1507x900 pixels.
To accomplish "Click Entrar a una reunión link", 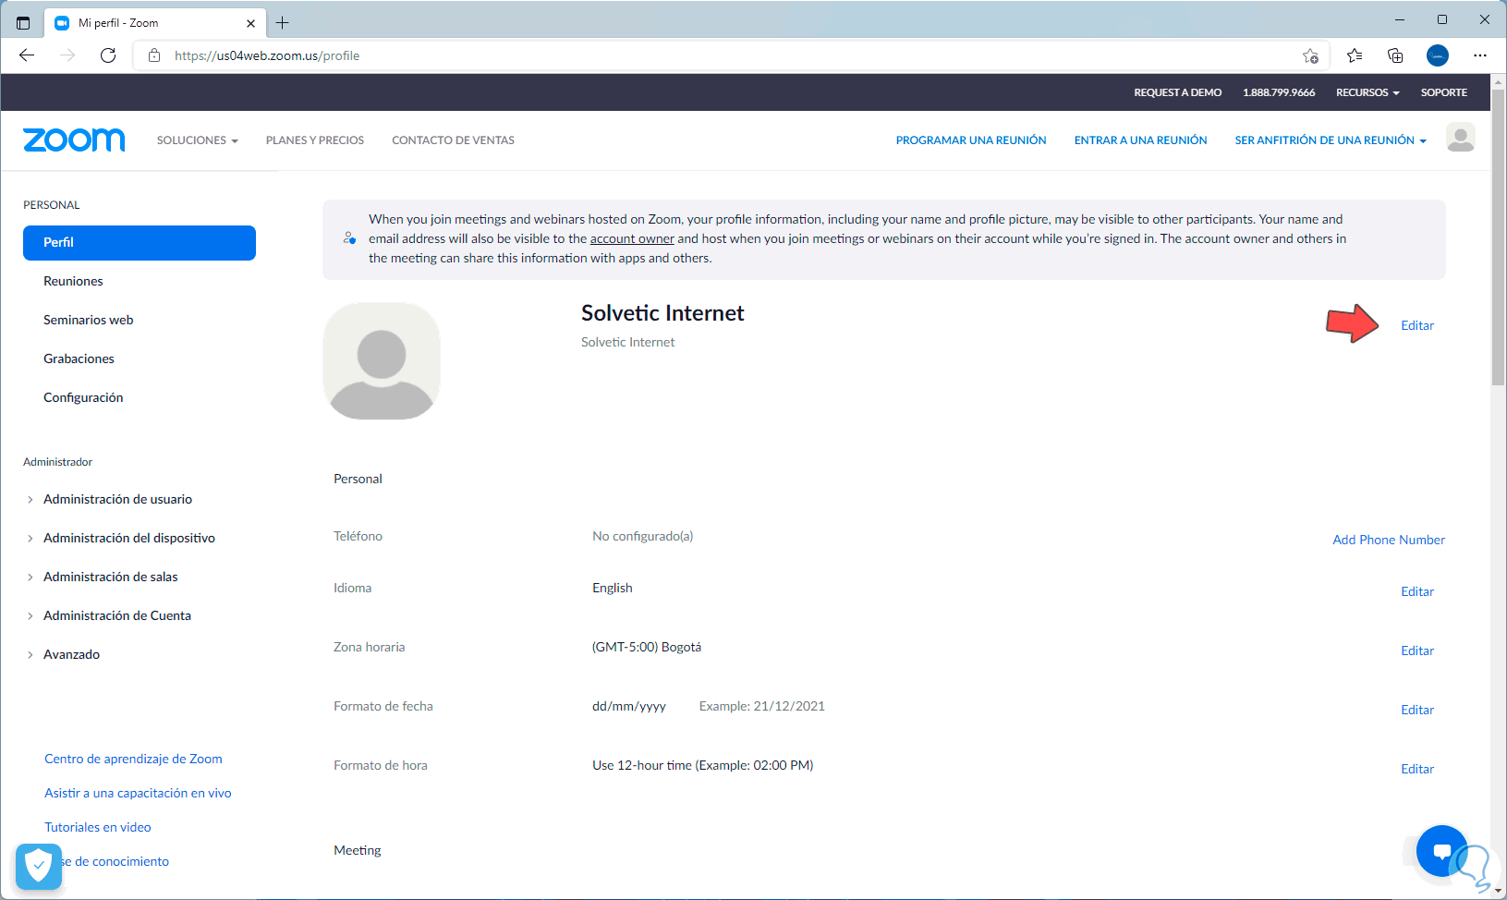I will tap(1140, 140).
